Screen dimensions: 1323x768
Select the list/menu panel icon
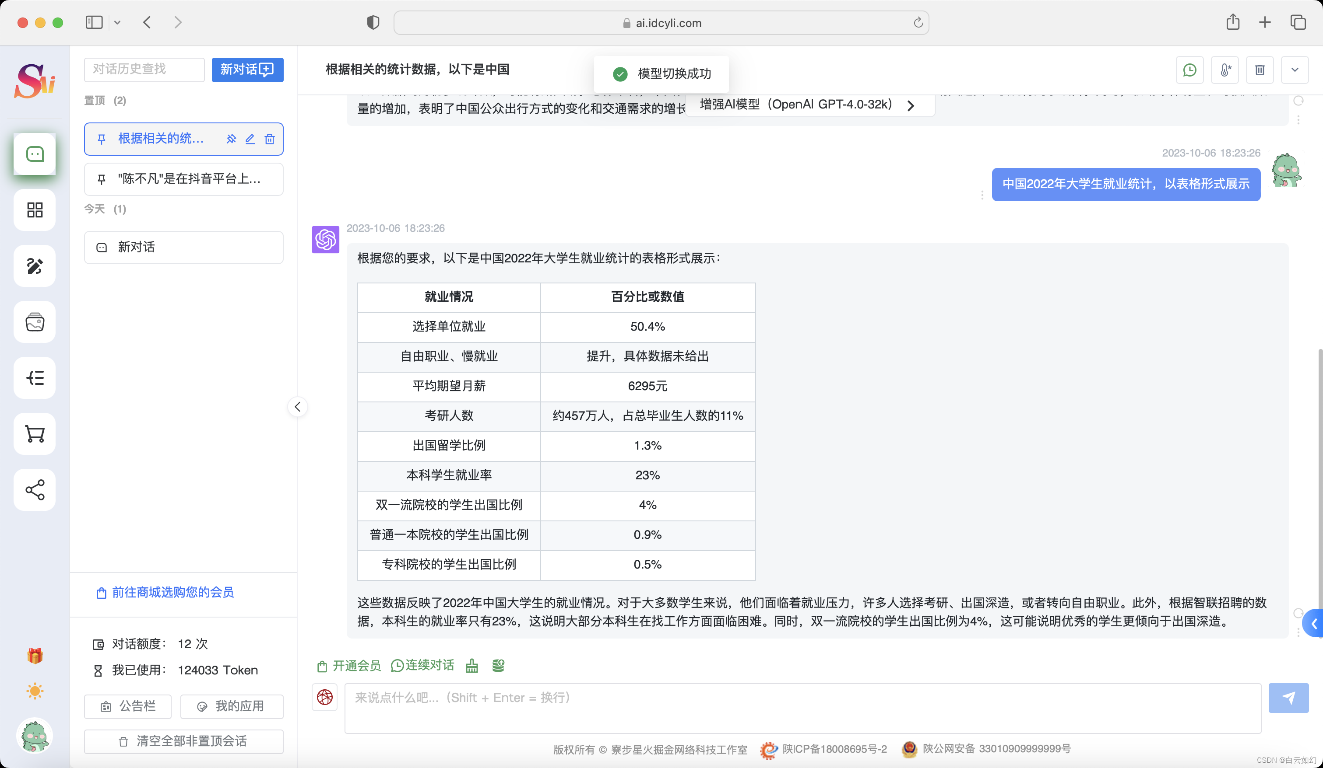[34, 377]
